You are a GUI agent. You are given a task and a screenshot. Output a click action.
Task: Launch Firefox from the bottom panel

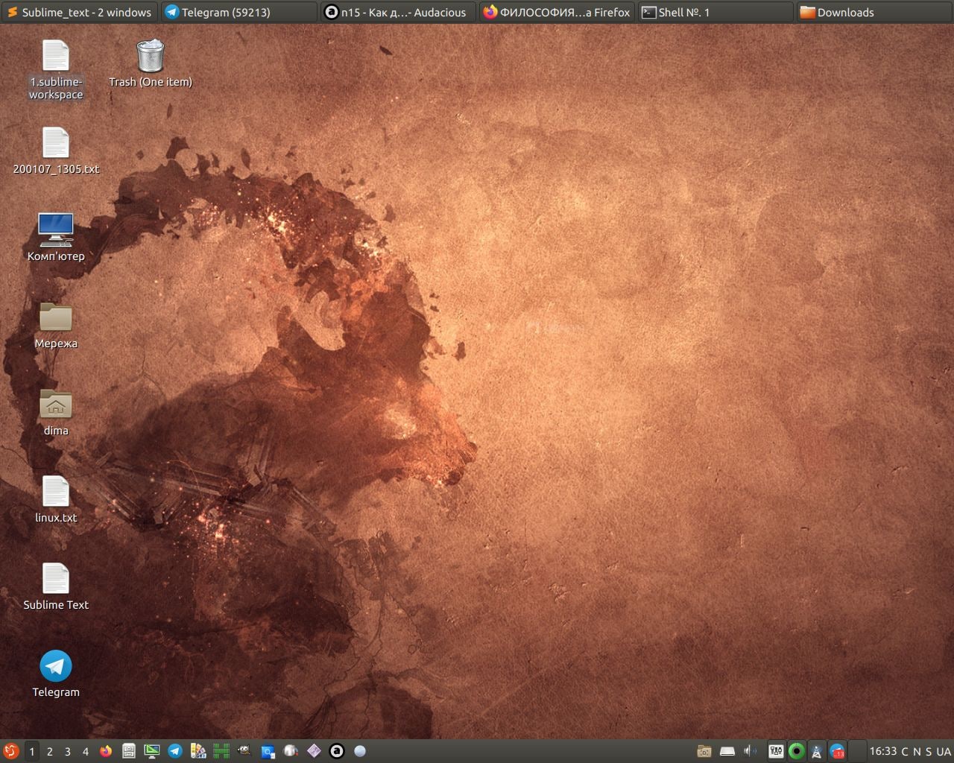pos(106,751)
